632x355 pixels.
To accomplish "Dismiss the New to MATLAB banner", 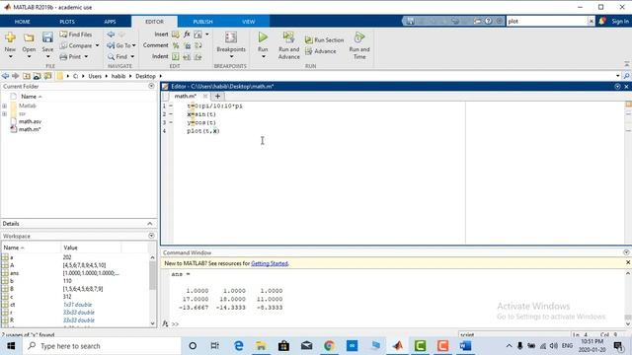I will pos(628,262).
